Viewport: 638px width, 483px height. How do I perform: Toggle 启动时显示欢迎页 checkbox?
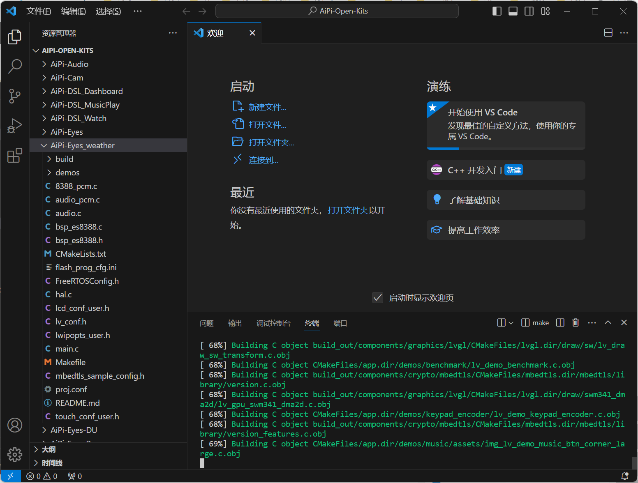click(x=377, y=298)
